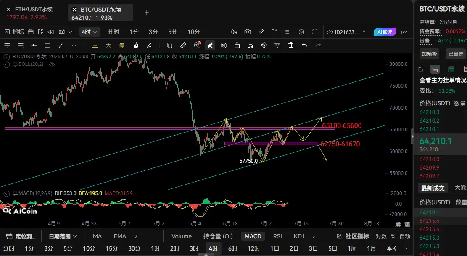Click the fullscreen expand icon
Viewport: 467px width, 256px height.
tap(315, 32)
